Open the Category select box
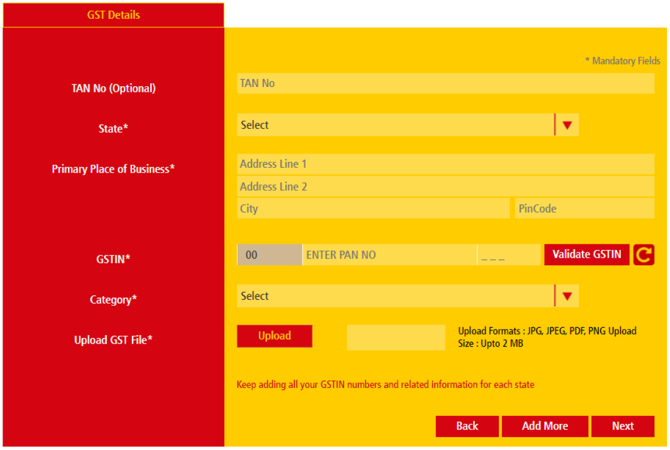 point(395,296)
